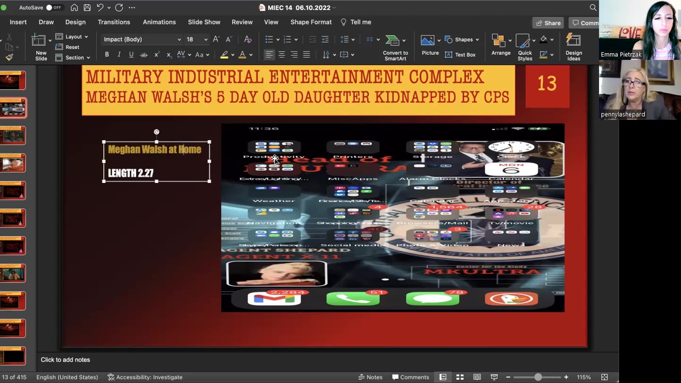Decrease the list indent level

point(312,39)
